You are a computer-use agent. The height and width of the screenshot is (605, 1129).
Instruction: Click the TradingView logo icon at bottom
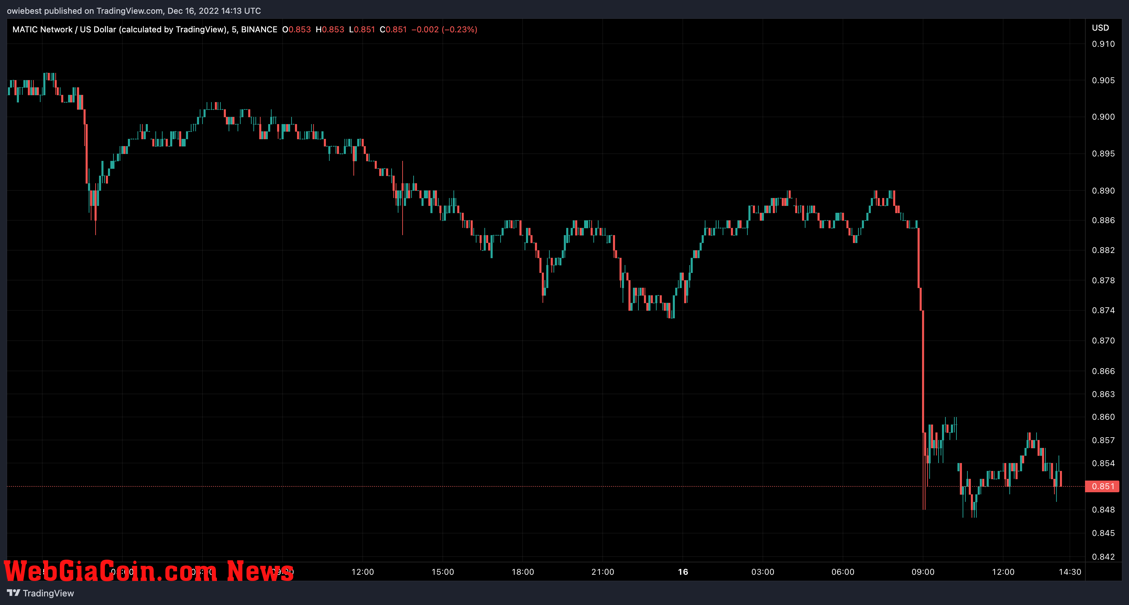tap(14, 593)
